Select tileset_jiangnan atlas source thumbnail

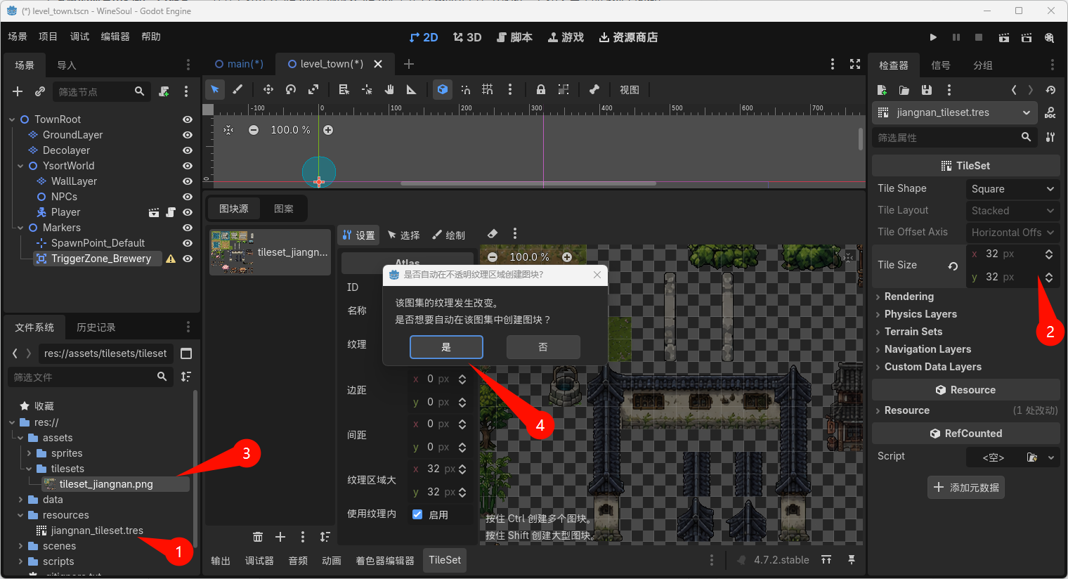pos(270,252)
